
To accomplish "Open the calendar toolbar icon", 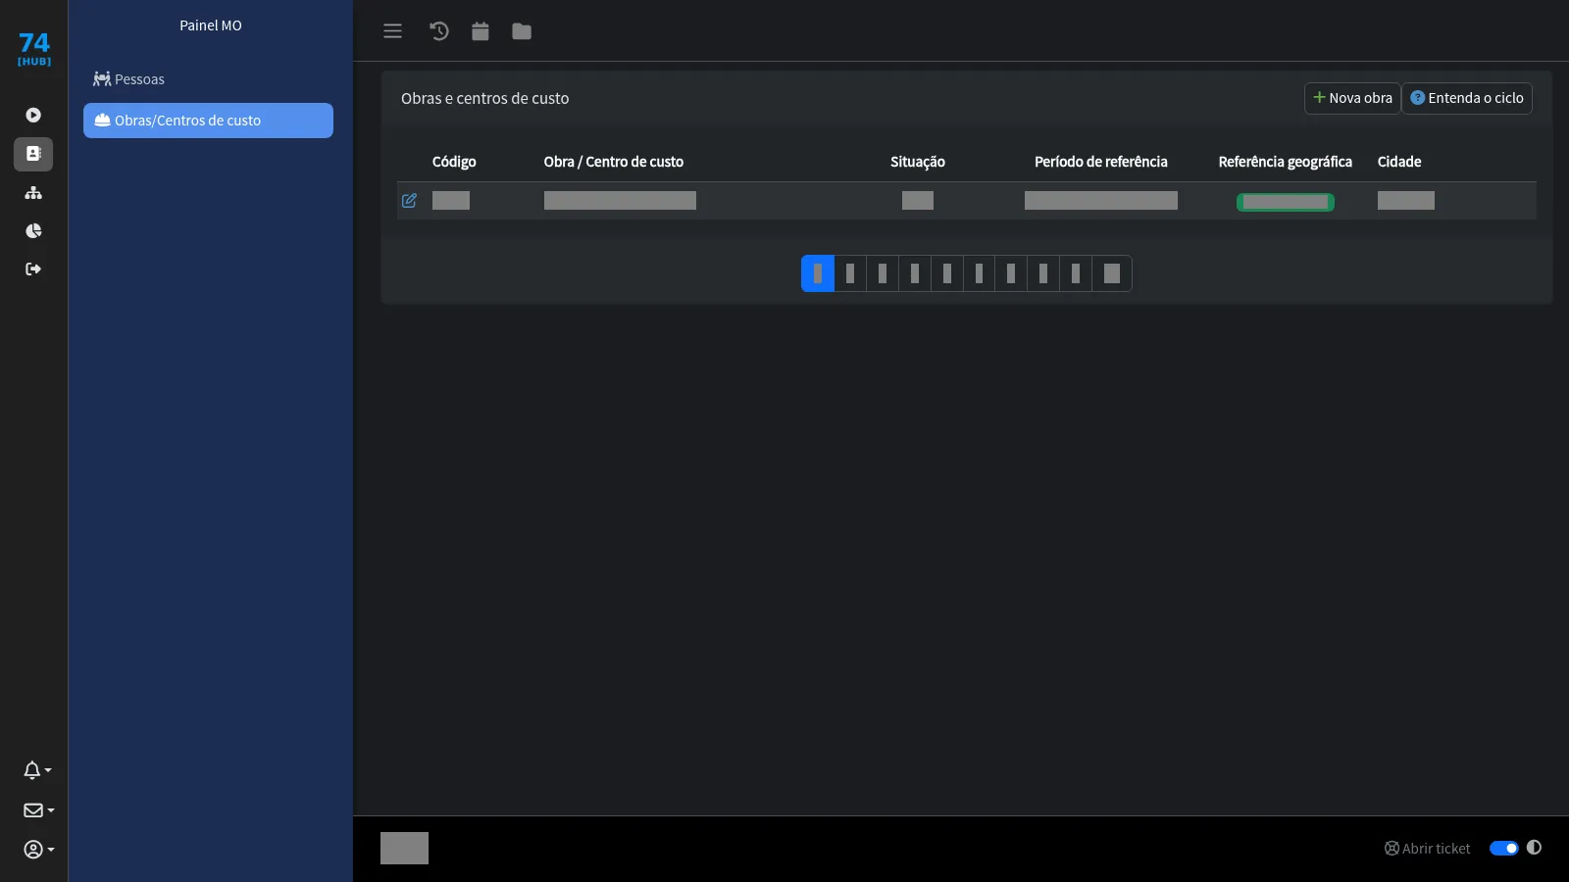I will tap(480, 31).
